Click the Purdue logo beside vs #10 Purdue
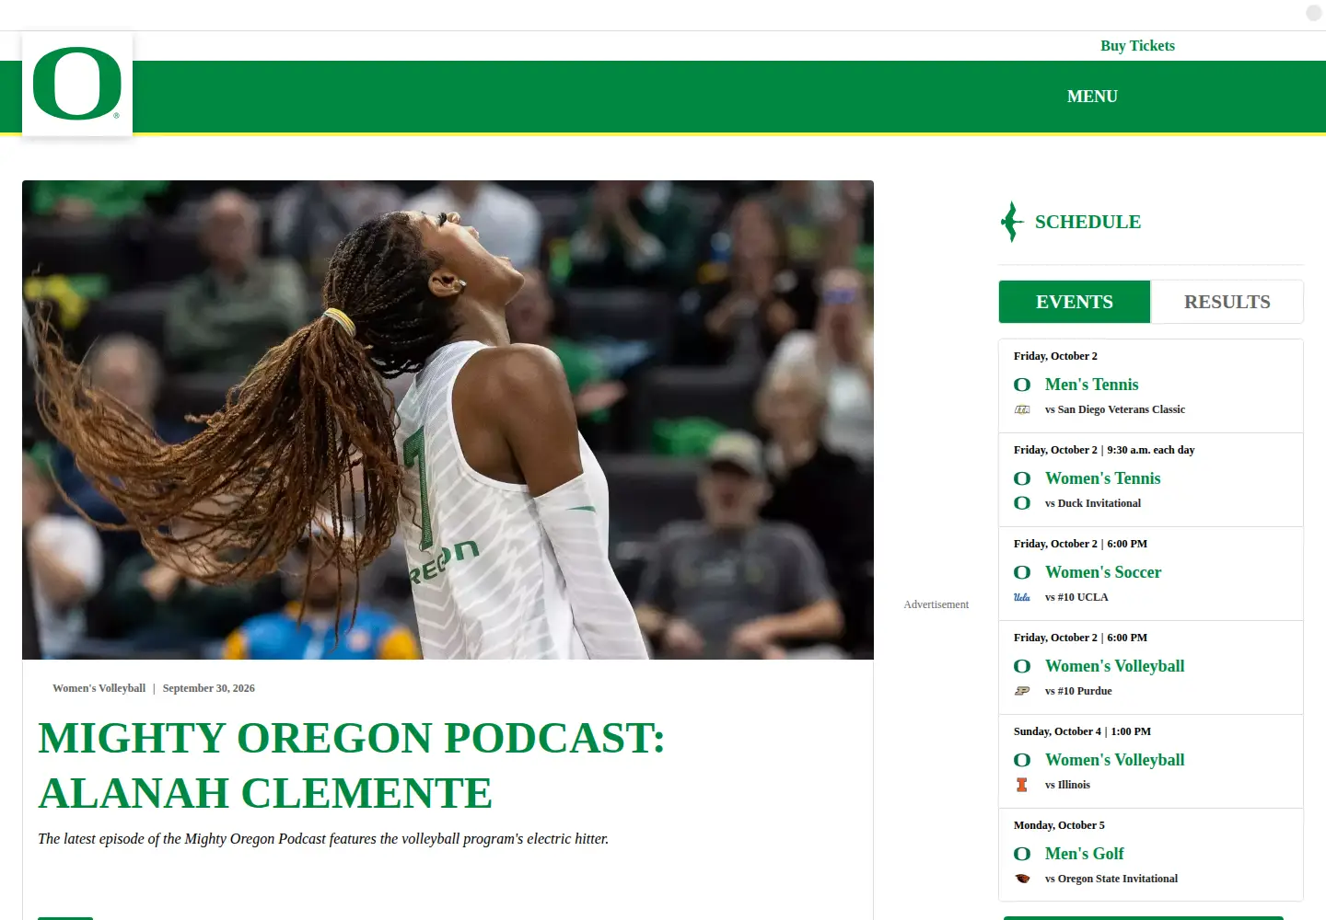1326x920 pixels. point(1022,691)
